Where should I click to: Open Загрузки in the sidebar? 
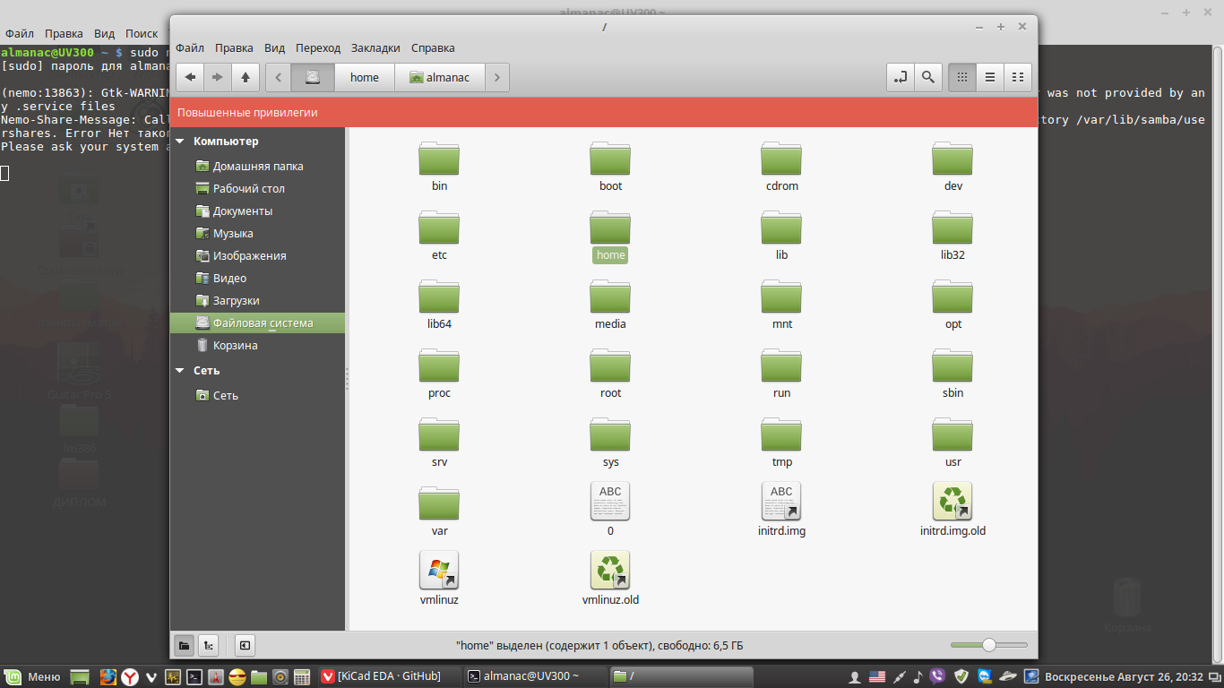click(257, 301)
